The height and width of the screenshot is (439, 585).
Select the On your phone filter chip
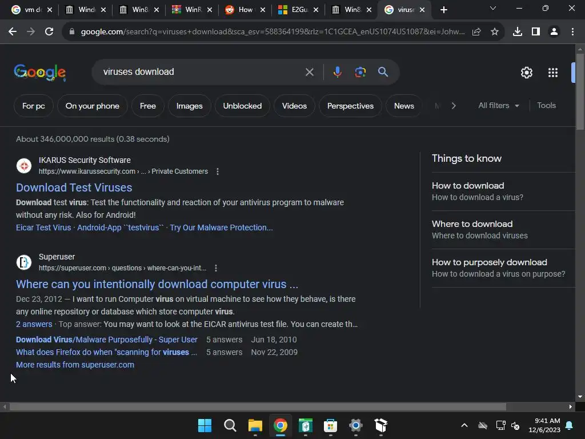[x=93, y=106]
